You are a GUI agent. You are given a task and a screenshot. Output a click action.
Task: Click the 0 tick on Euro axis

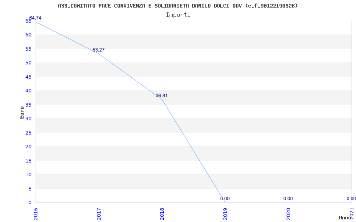(30, 203)
